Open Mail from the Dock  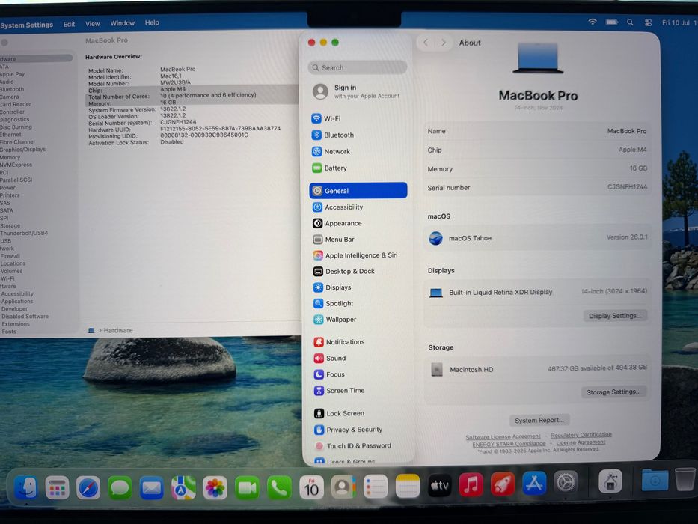pos(151,488)
